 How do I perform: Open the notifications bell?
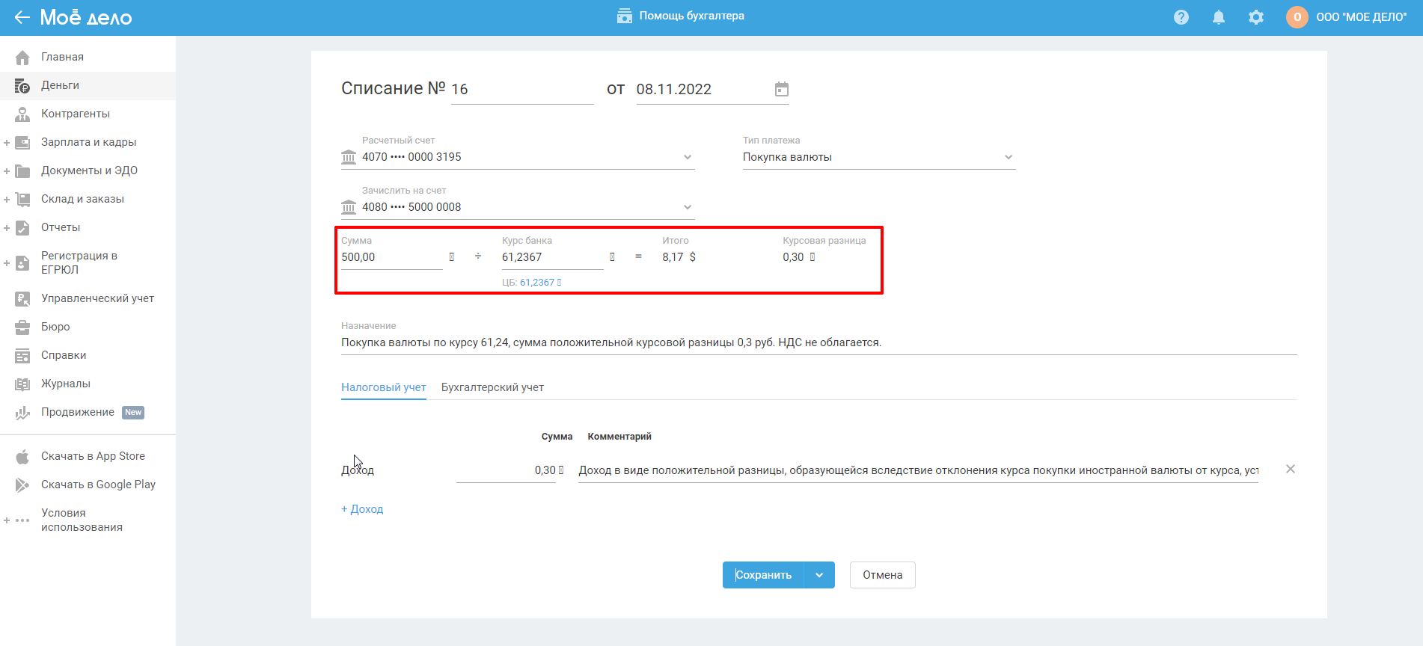pyautogui.click(x=1219, y=17)
